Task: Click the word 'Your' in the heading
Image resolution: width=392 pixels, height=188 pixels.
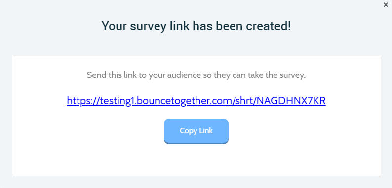Action: coord(114,26)
